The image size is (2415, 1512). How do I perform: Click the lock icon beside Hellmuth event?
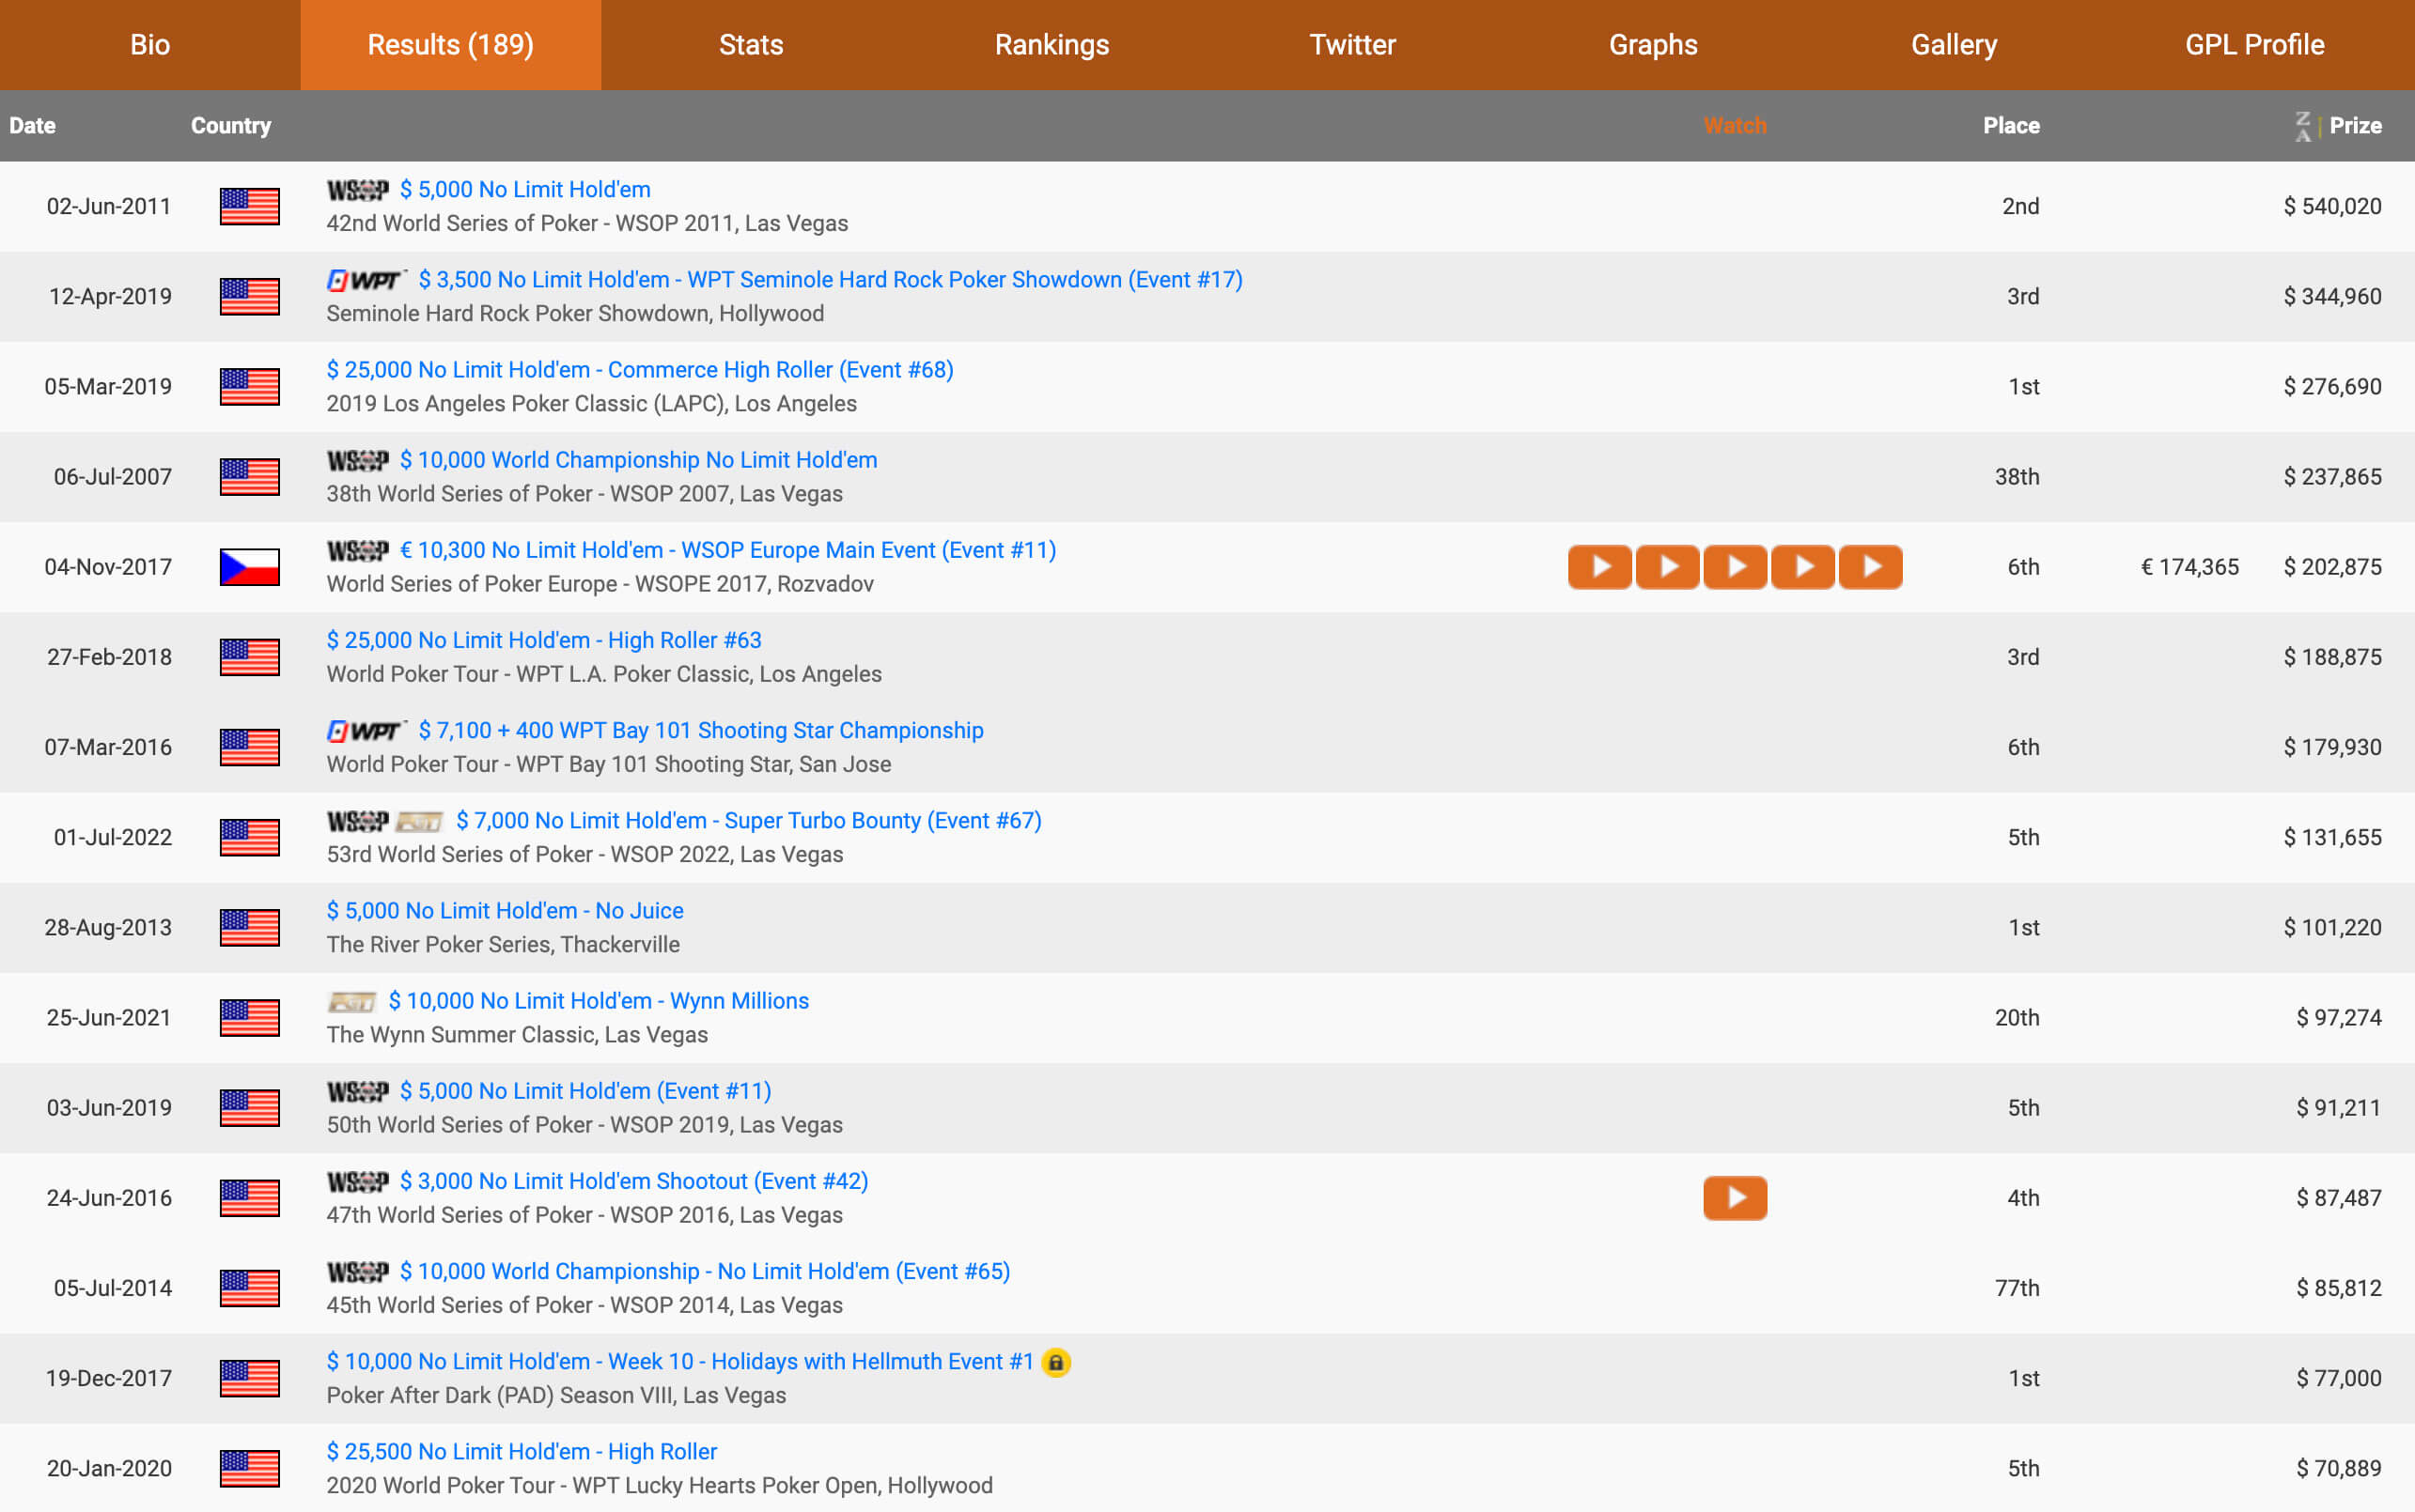coord(1055,1362)
